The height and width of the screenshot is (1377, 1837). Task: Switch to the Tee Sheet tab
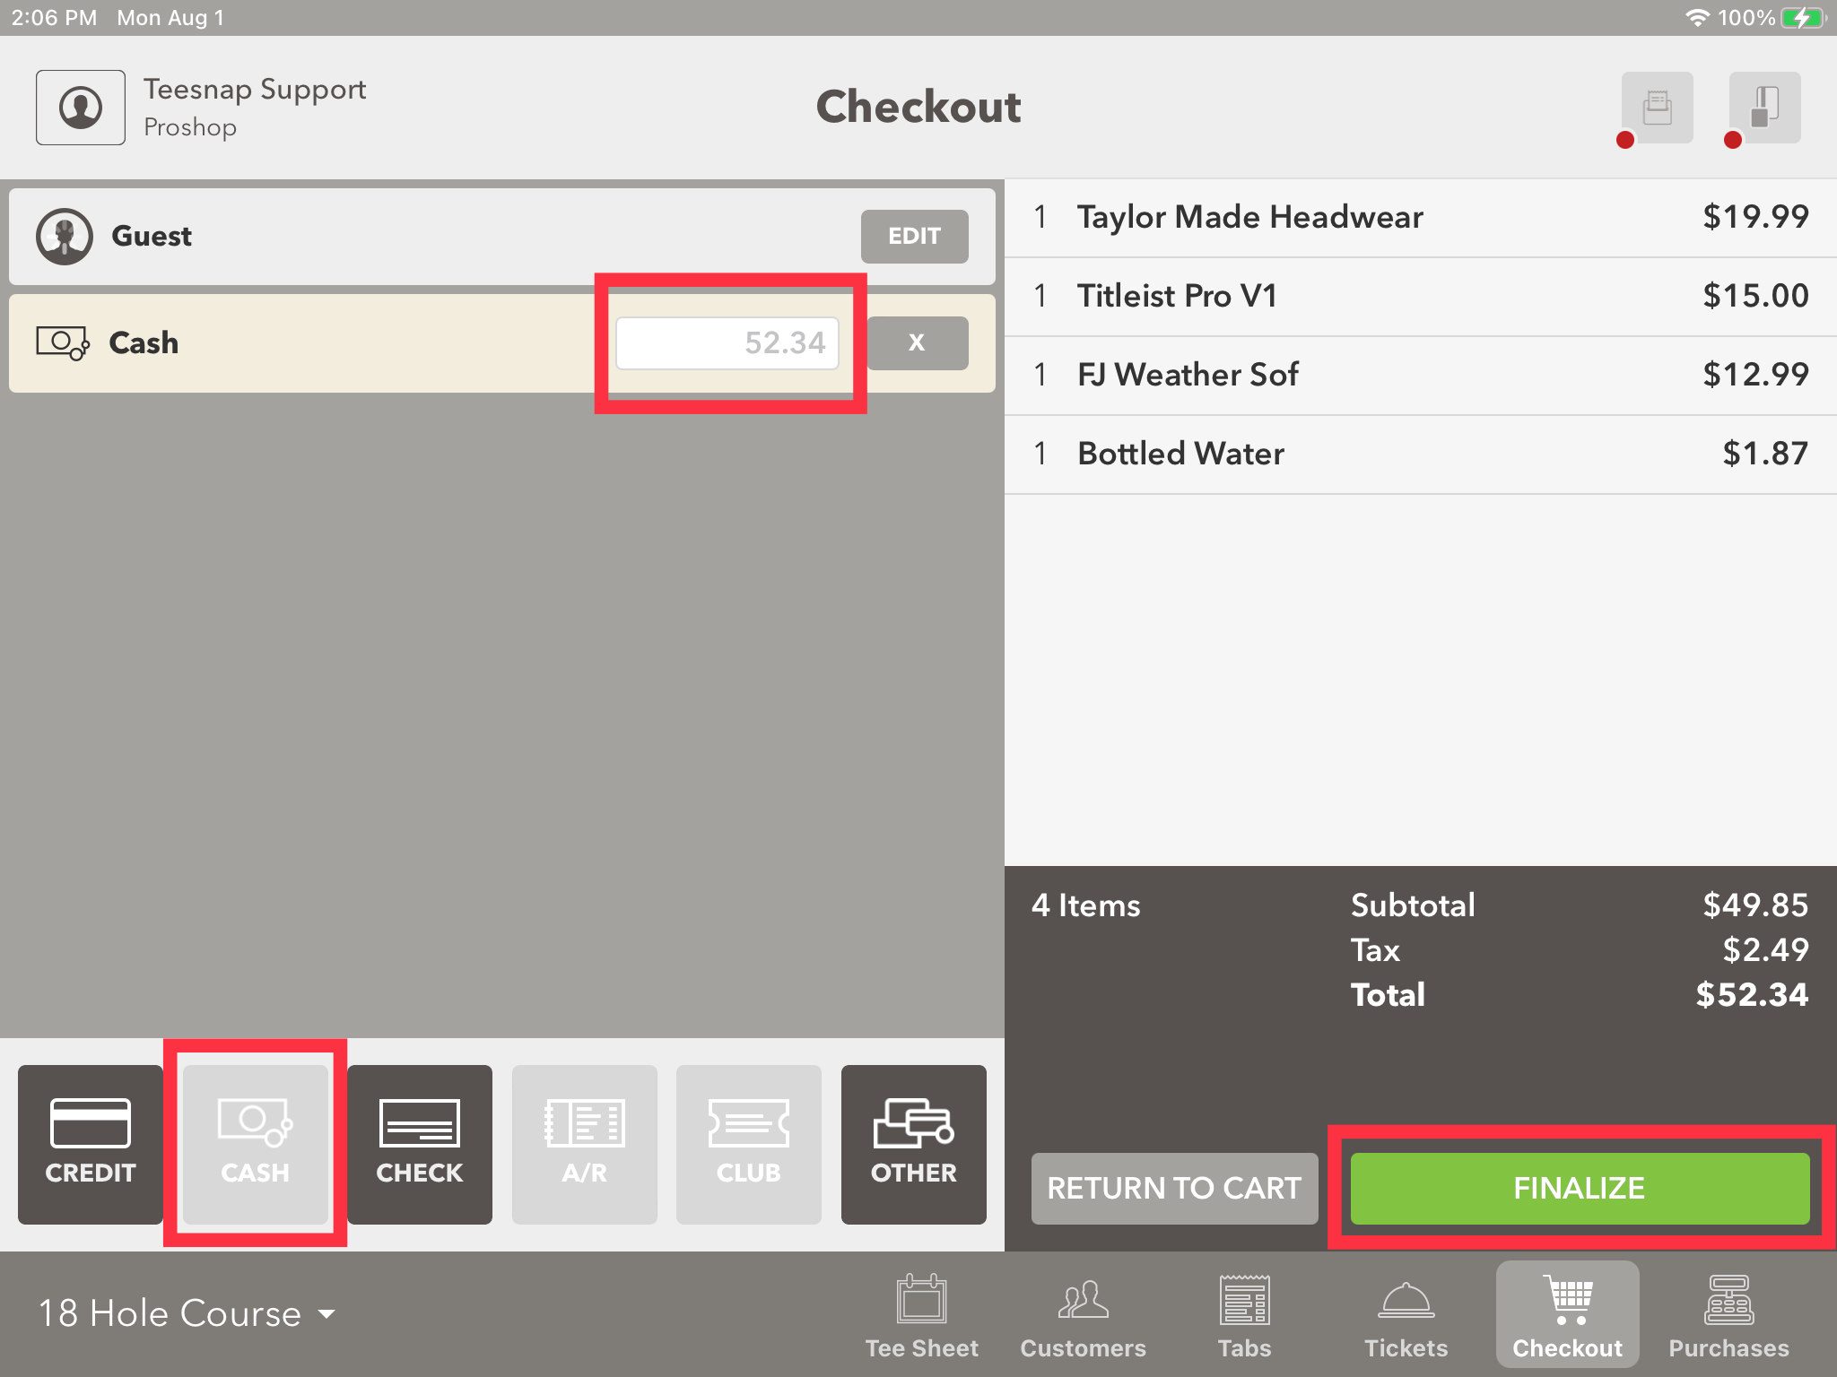(921, 1315)
